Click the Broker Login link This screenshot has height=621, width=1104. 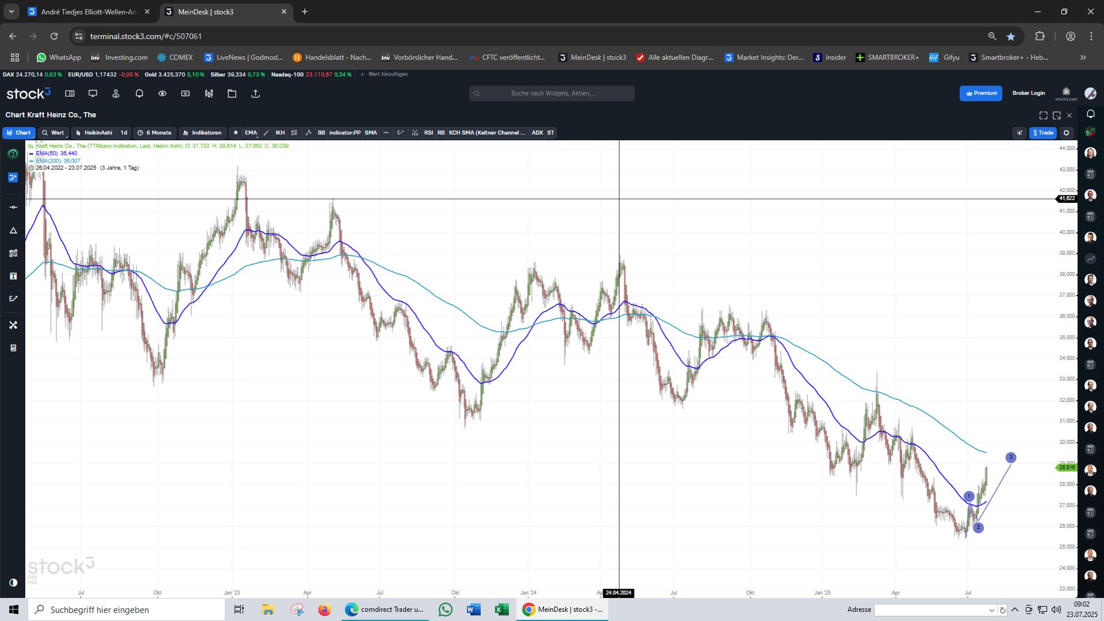click(1028, 93)
